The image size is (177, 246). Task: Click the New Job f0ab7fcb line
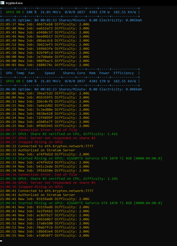click(45, 227)
